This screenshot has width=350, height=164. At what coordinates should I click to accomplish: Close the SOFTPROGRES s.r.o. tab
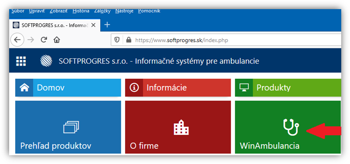point(93,25)
